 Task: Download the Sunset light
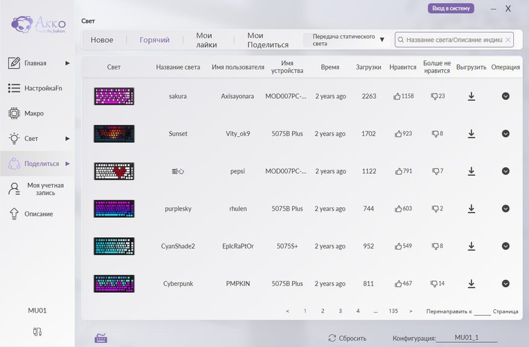(471, 133)
